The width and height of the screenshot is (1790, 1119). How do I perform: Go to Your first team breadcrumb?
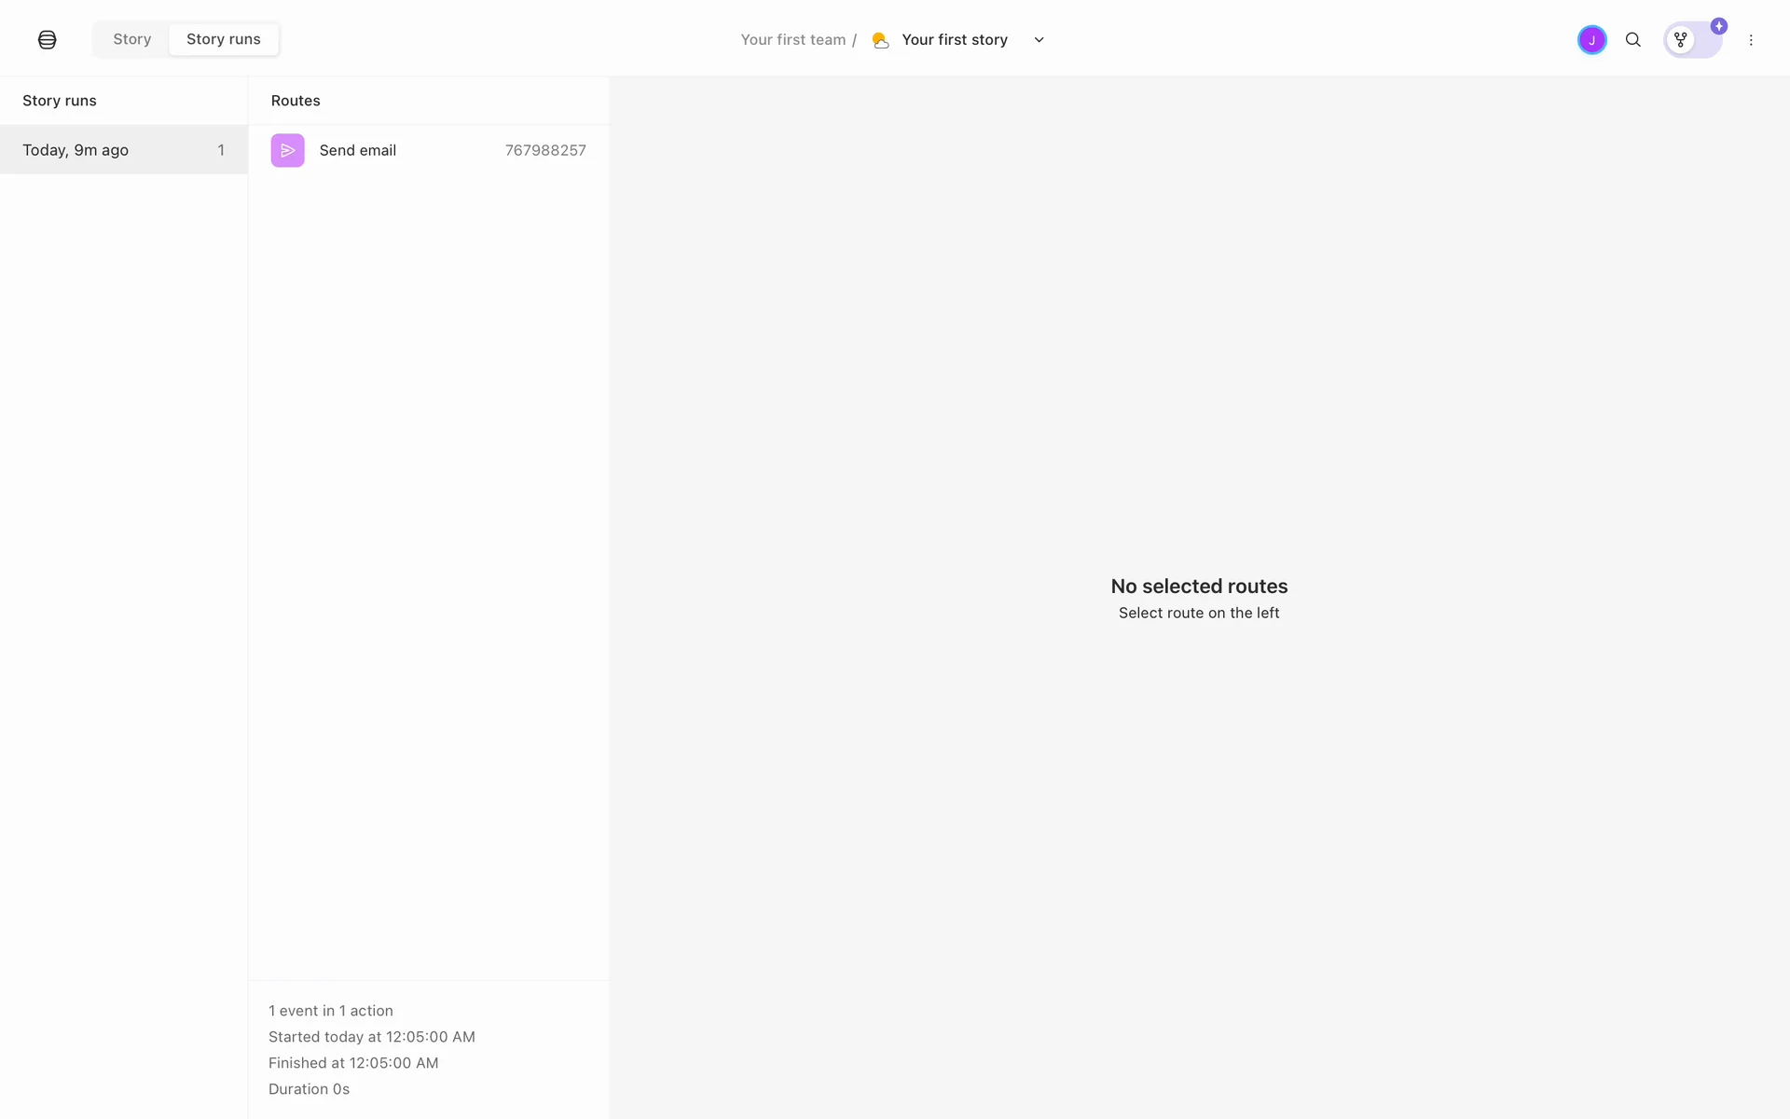pyautogui.click(x=792, y=40)
